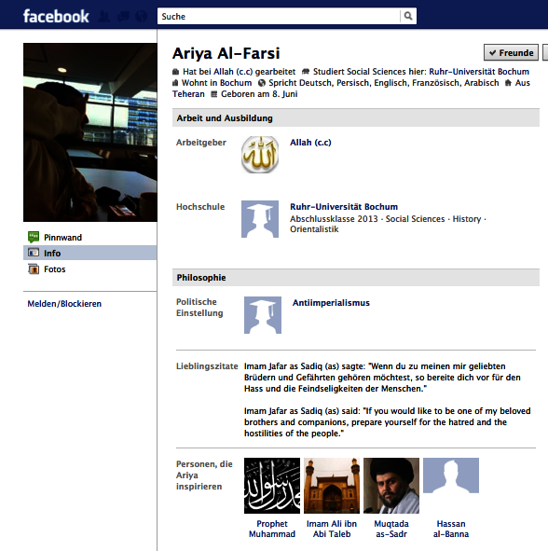The image size is (548, 551).
Task: Click the search magnifier icon
Action: (408, 16)
